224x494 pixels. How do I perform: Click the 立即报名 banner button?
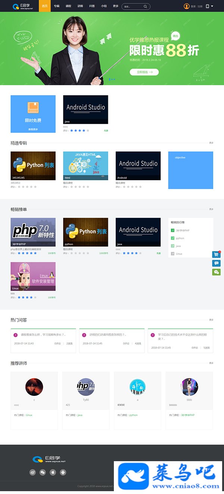point(144,72)
